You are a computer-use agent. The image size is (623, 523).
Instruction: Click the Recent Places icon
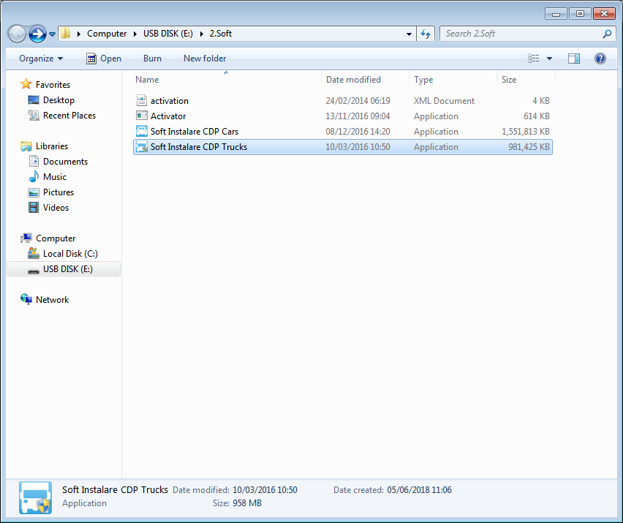tap(34, 116)
